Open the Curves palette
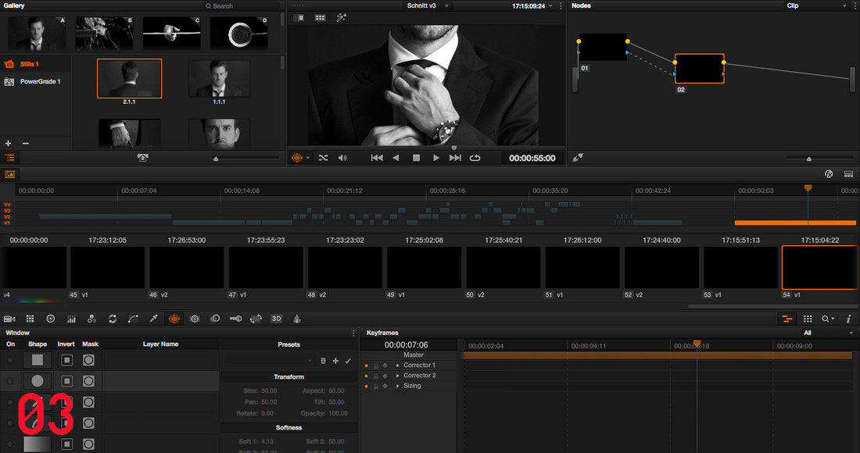 click(x=133, y=319)
